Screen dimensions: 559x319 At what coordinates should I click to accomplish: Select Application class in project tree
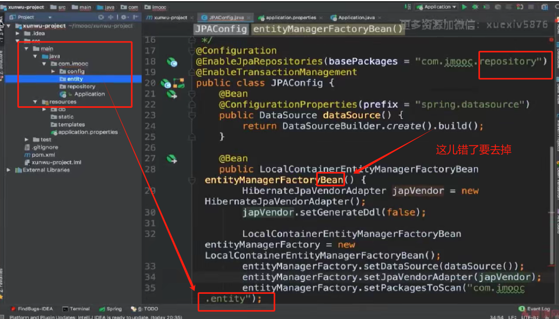[x=82, y=94]
